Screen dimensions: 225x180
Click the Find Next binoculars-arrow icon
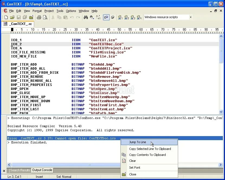pyautogui.click(x=92, y=17)
